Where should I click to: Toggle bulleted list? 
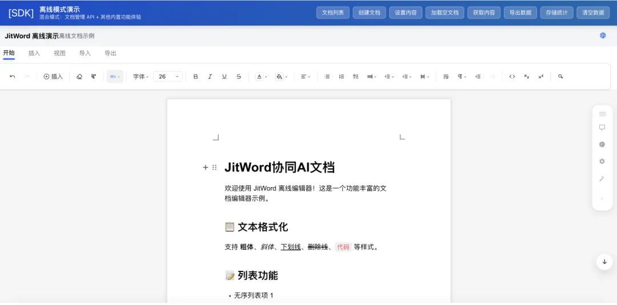click(x=327, y=76)
